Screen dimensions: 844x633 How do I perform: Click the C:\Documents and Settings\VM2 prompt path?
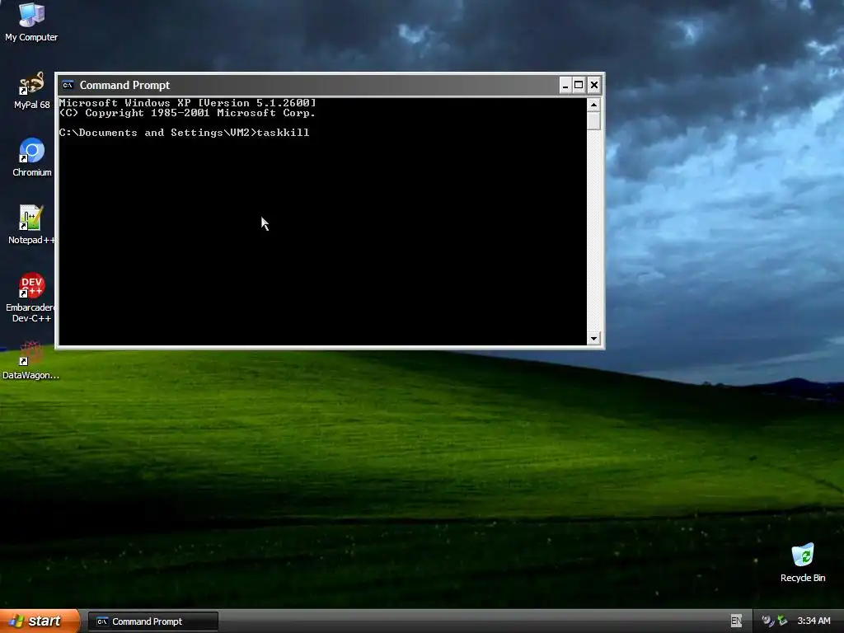[x=154, y=133]
